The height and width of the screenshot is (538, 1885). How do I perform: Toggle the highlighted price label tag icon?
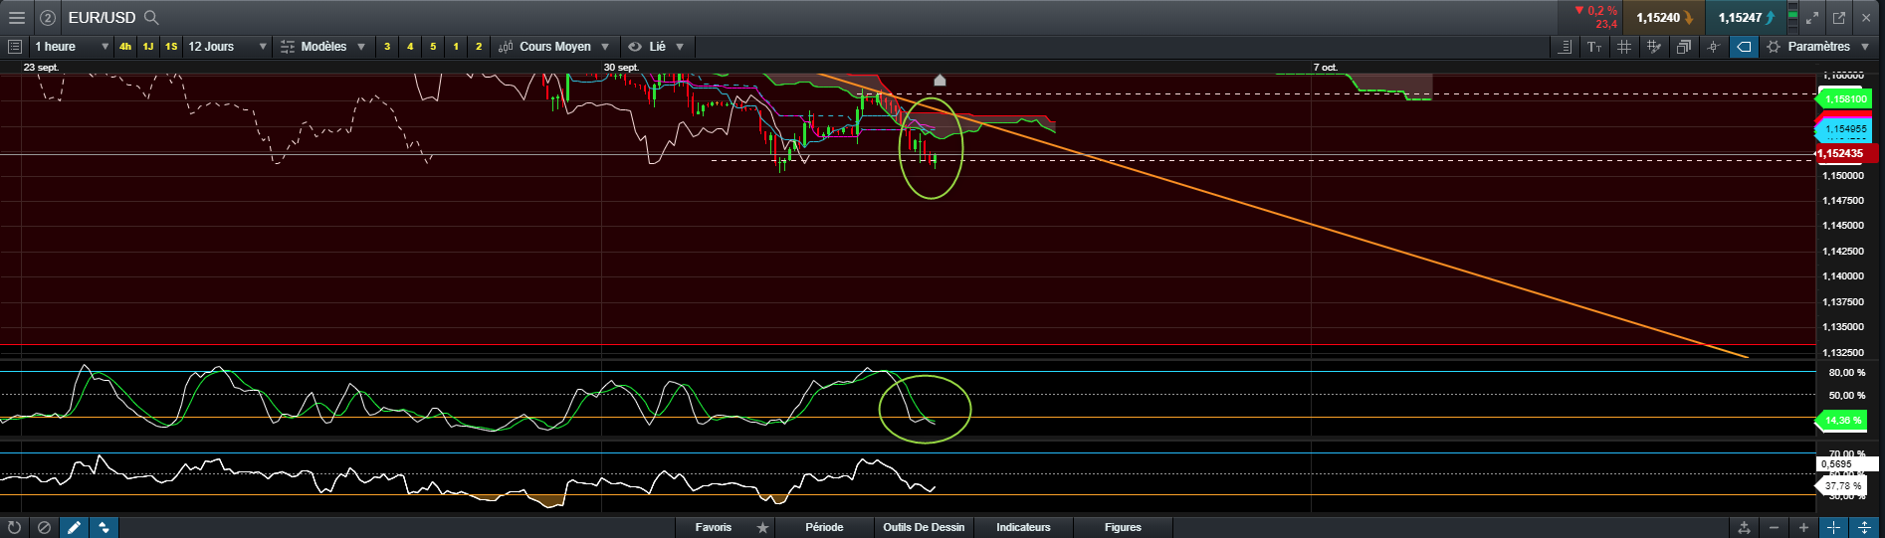click(x=1744, y=47)
